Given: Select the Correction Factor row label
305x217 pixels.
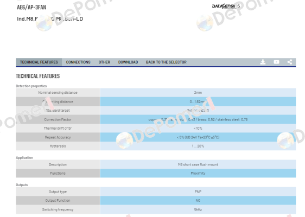Looking at the screenshot, I should point(58,119).
